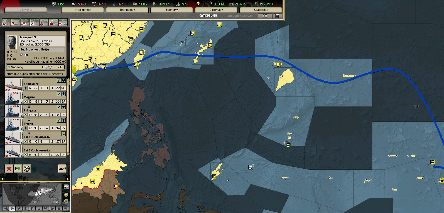This screenshot has width=444, height=213.
Task: Toggle pause with the play/pause control
Action: point(265,16)
